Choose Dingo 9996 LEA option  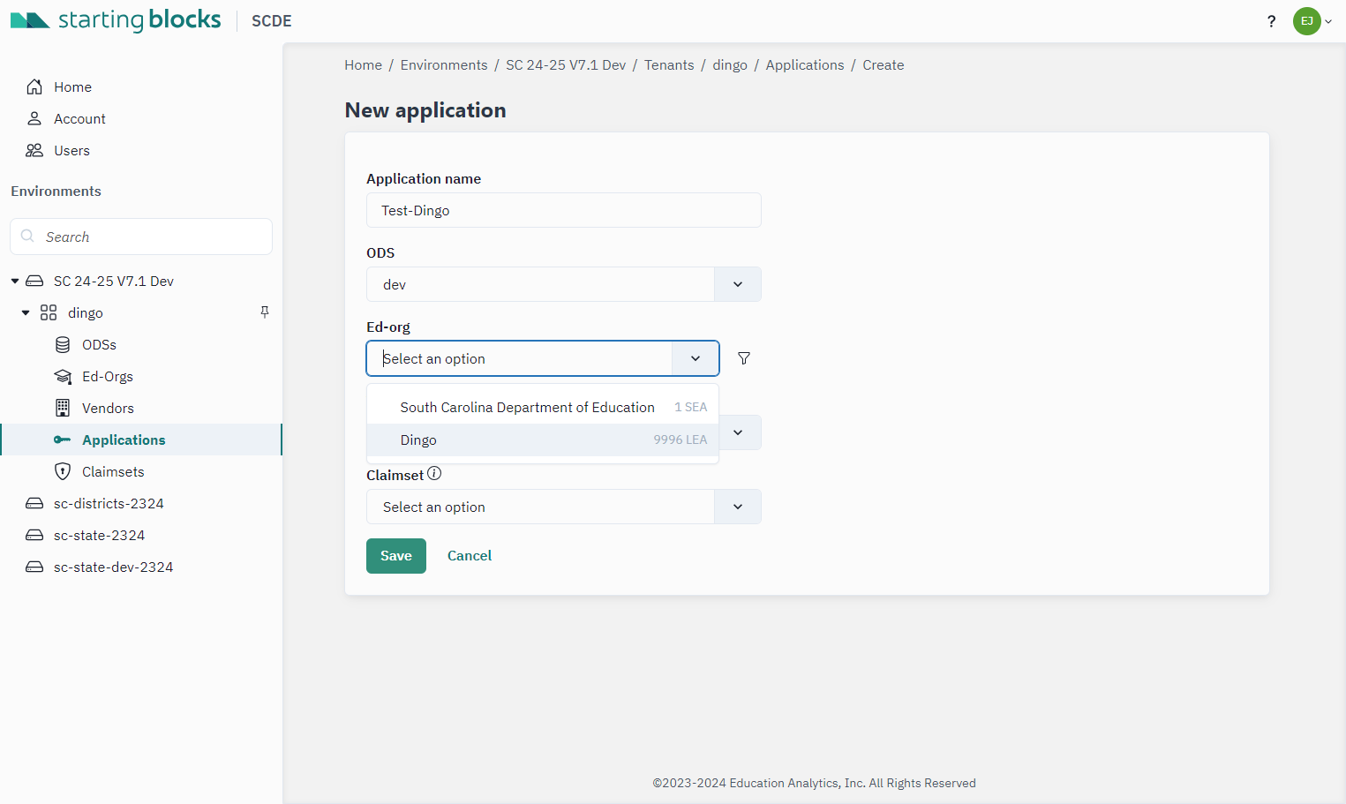pyautogui.click(x=543, y=440)
